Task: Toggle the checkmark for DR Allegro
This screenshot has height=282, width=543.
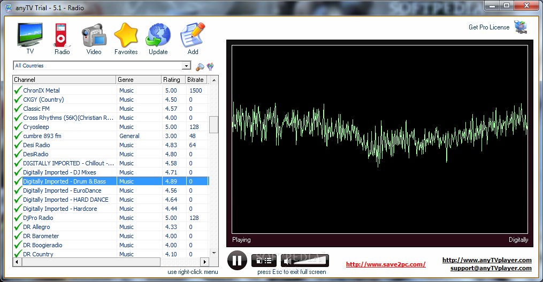Action: tap(18, 227)
